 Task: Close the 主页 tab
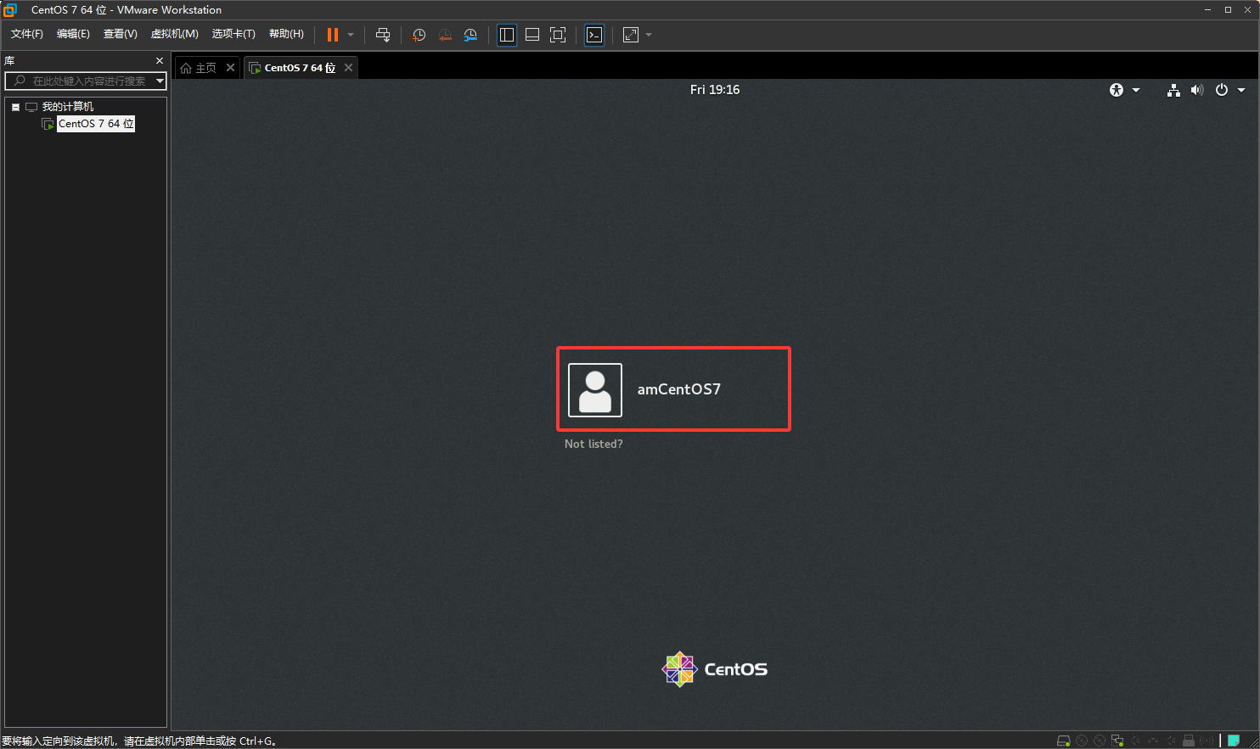pyautogui.click(x=230, y=68)
